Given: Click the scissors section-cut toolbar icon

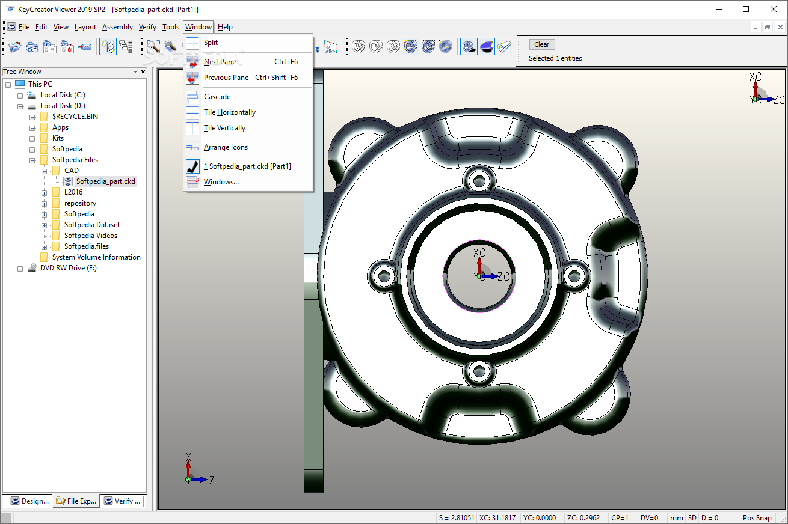Looking at the screenshot, I should coord(331,46).
